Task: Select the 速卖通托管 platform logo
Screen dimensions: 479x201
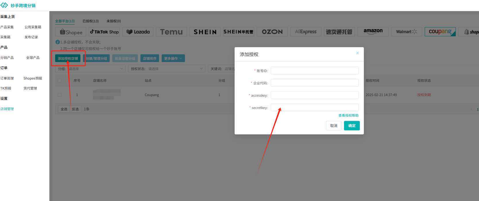Action: 339,32
